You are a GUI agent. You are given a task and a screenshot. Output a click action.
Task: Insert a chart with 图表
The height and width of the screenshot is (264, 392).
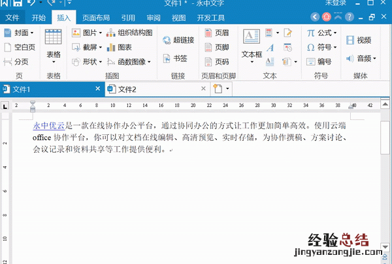pyautogui.click(x=119, y=47)
